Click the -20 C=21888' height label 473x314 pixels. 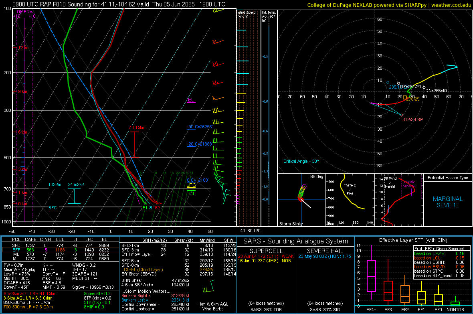(199, 144)
